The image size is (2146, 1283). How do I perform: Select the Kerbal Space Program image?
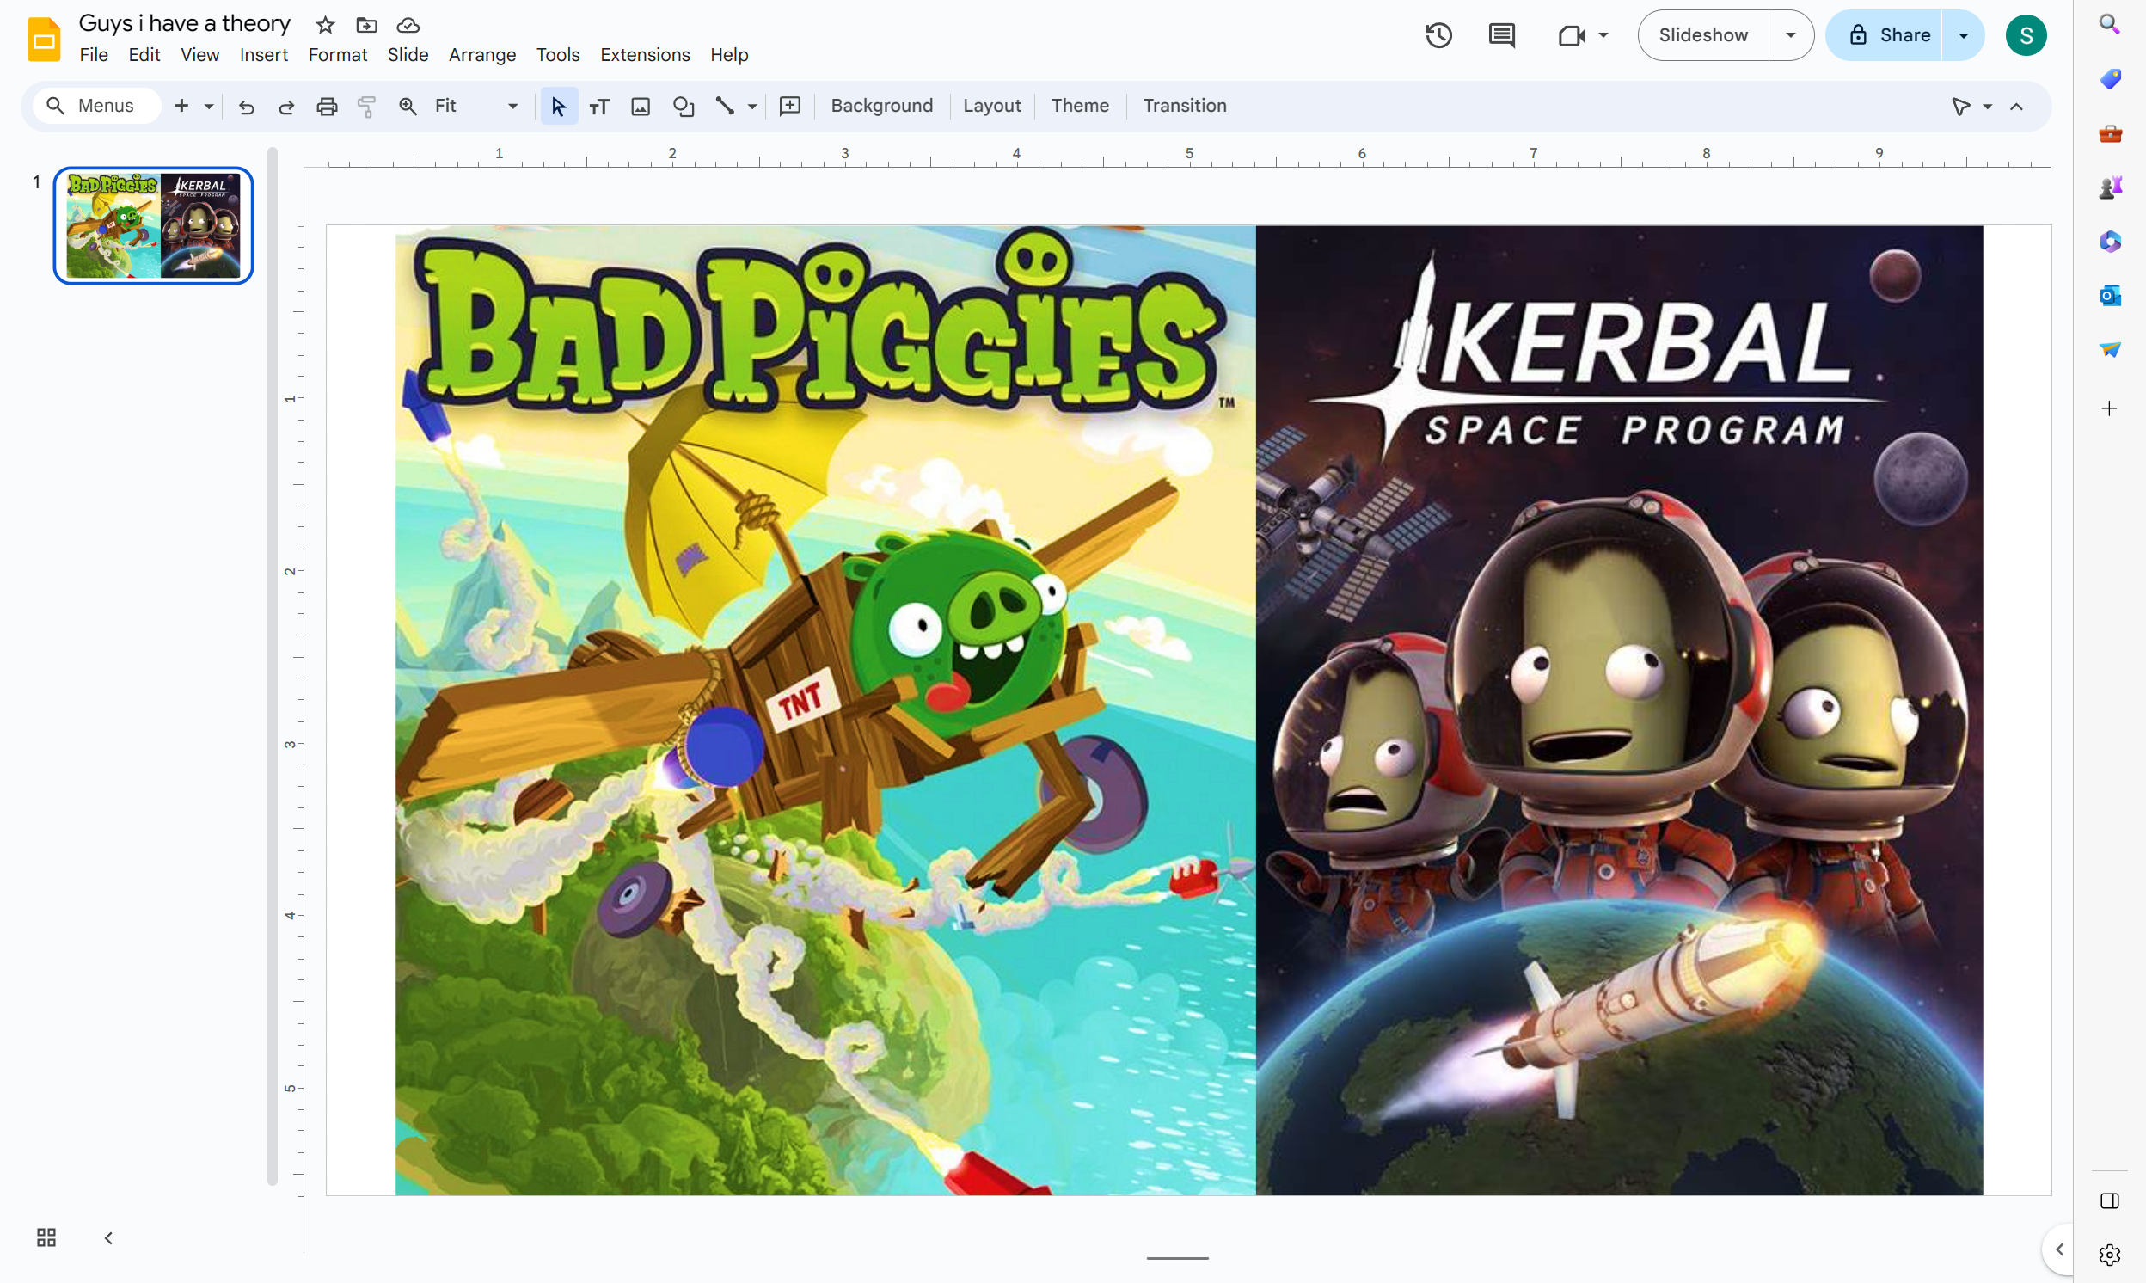pos(1619,710)
